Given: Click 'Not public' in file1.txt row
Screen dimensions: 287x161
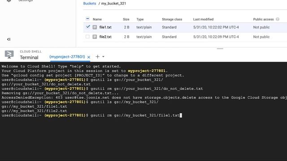Looking at the screenshot, I should (261, 27).
